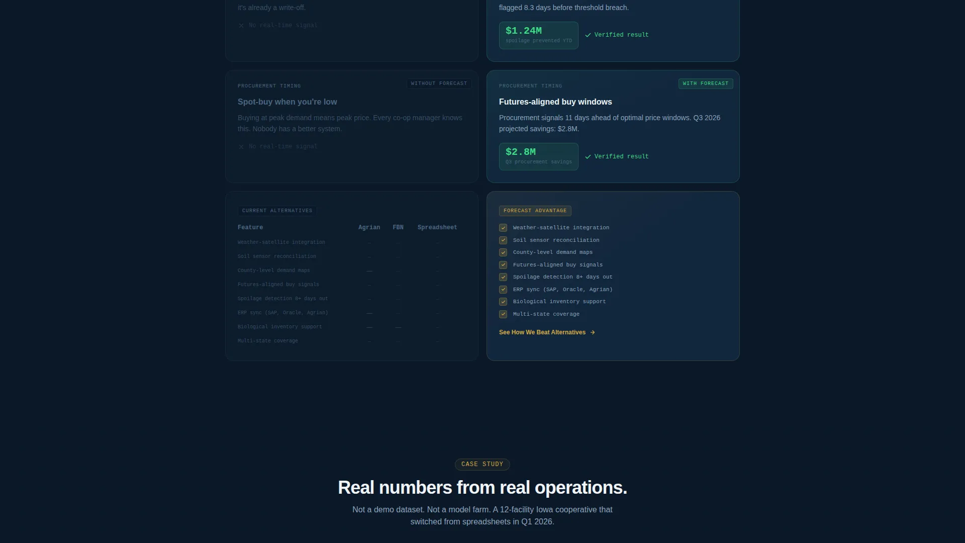
Task: Select the WITH FORECAST badge
Action: (706, 83)
